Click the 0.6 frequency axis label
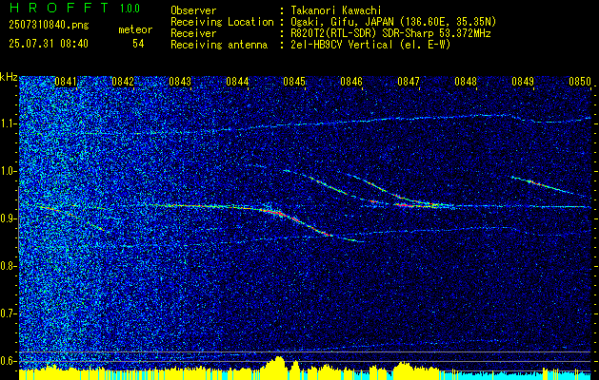Screen dimensions: 599x380 (8, 361)
